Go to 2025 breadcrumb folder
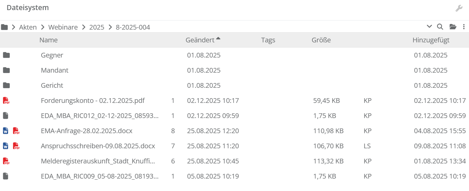This screenshot has width=469, height=191. tap(97, 27)
